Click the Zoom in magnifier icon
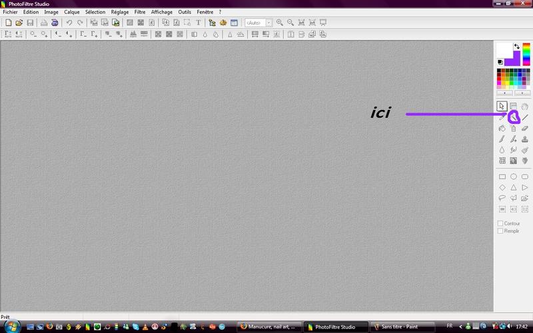533x333 pixels. click(280, 23)
